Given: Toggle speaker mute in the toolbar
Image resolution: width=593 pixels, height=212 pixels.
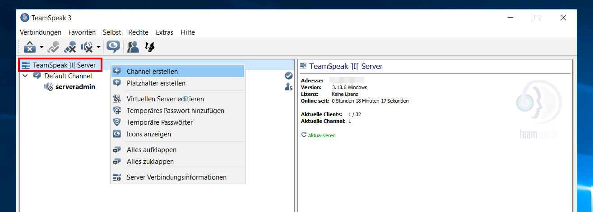Looking at the screenshot, I should tap(86, 46).
